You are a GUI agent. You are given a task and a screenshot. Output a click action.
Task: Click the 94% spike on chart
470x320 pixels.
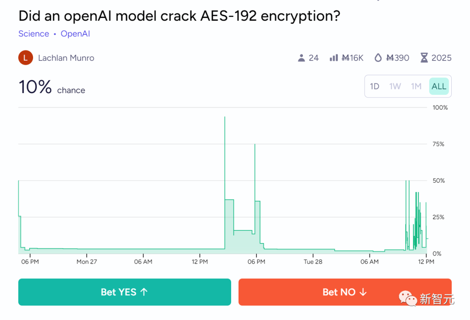pyautogui.click(x=225, y=118)
